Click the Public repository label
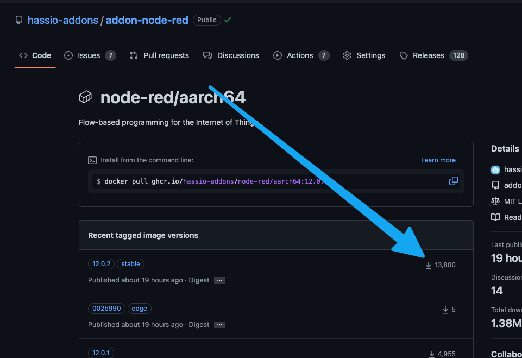The width and height of the screenshot is (522, 358). click(206, 20)
